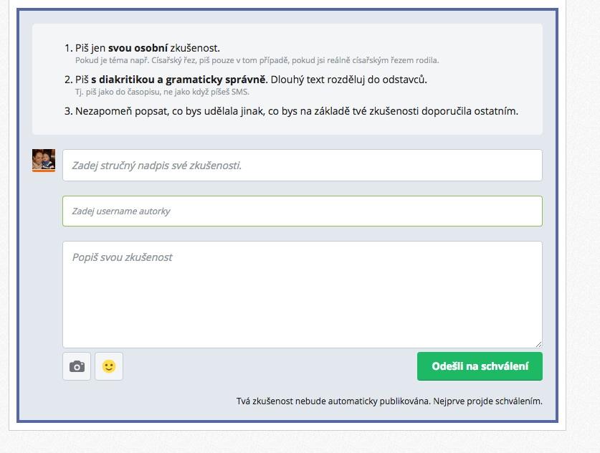The image size is (600, 453).
Task: Click the third rule starting "Nezapomeň popsat"
Action: click(296, 111)
